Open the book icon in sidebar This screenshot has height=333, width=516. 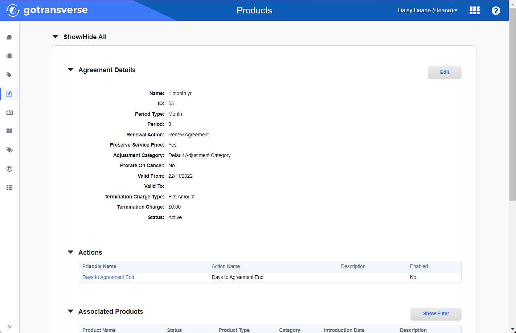coord(9,37)
